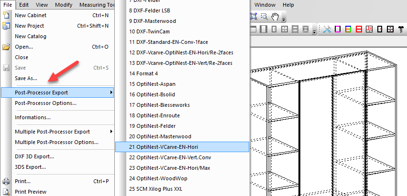Open the hammer and wrench tools icon
Image resolution: width=407 pixels, height=196 pixels.
tap(327, 29)
